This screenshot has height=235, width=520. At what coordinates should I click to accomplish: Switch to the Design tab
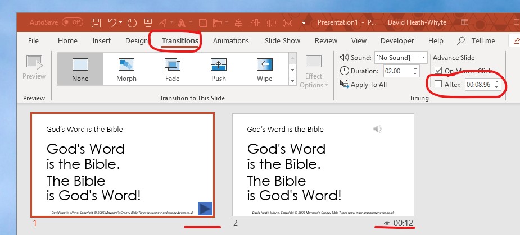(x=136, y=41)
